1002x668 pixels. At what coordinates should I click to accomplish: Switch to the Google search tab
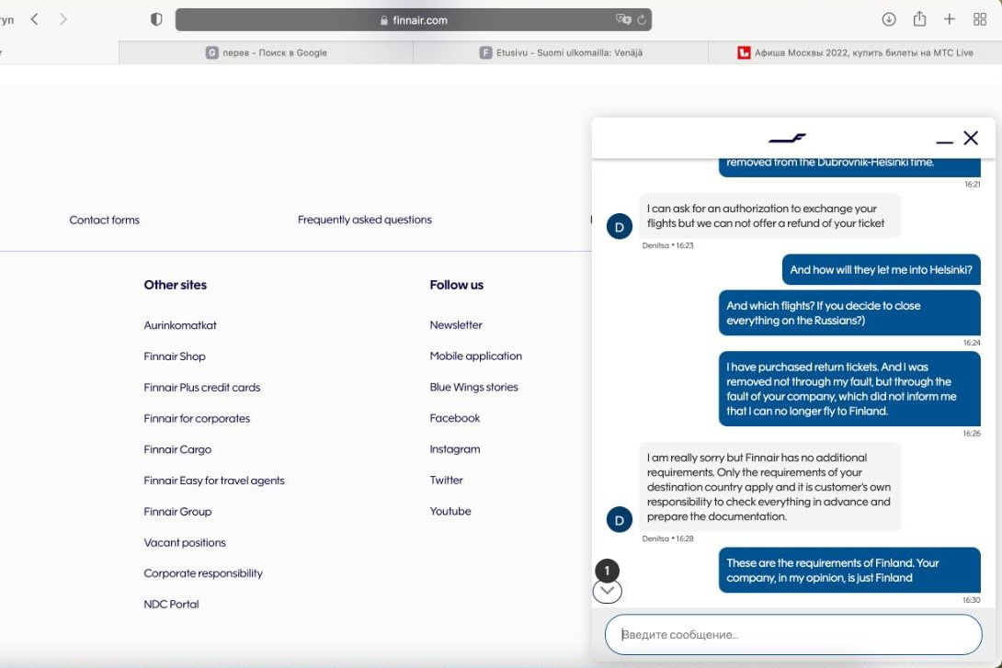point(266,52)
